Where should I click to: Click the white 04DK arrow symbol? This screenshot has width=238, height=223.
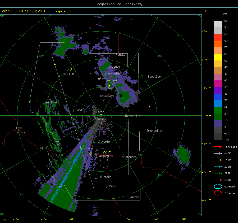pyautogui.click(x=218, y=154)
